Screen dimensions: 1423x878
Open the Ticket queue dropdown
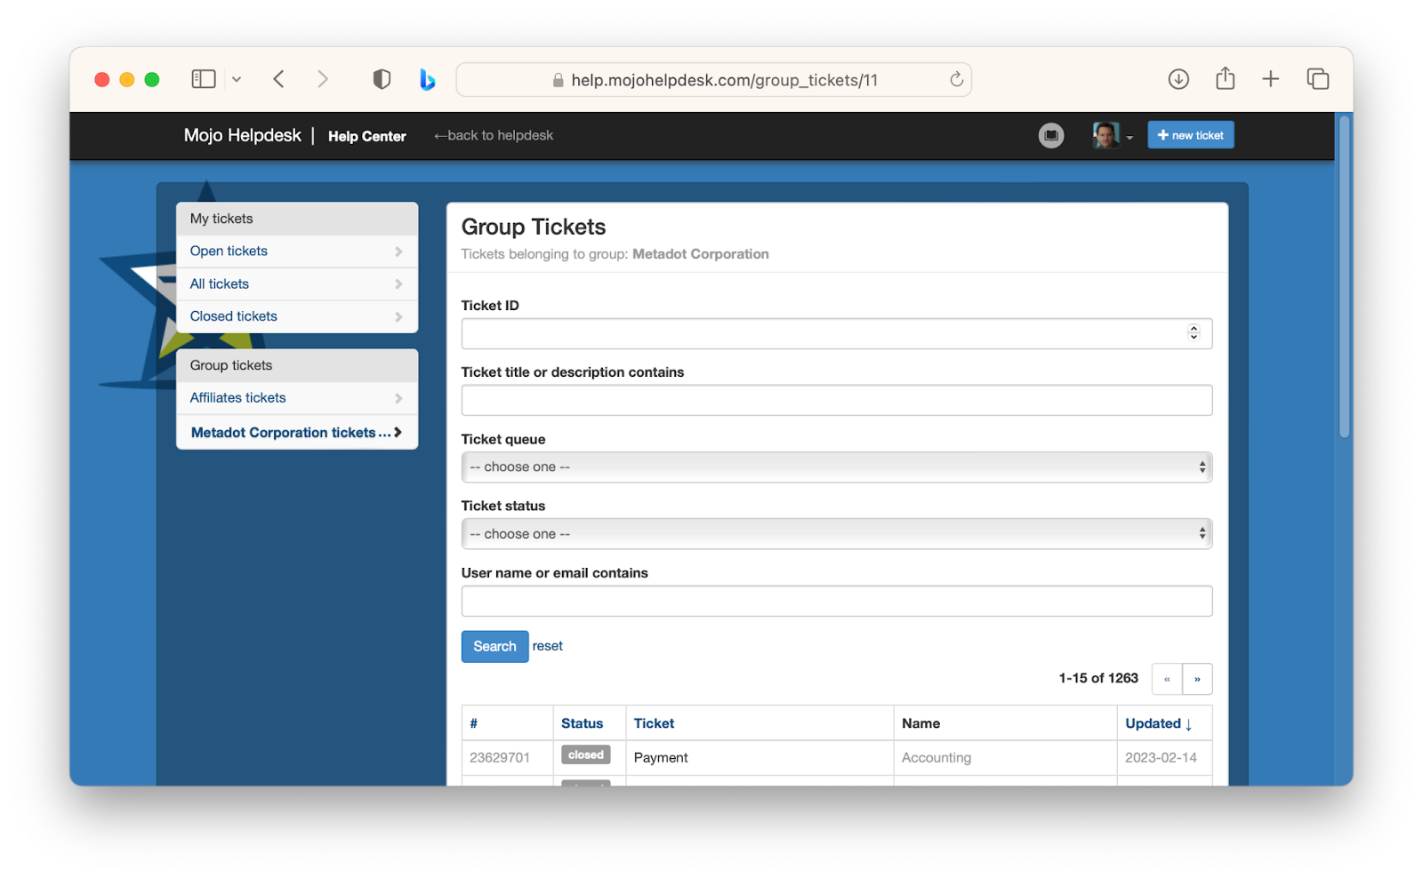click(837, 467)
